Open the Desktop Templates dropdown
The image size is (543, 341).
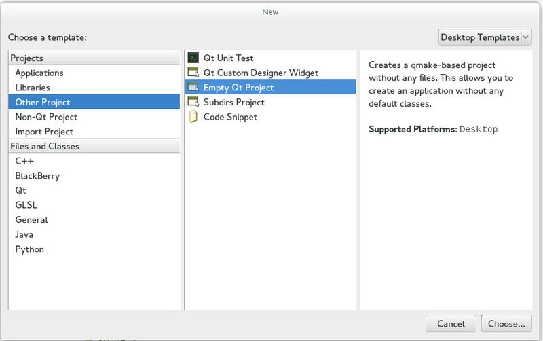(485, 37)
